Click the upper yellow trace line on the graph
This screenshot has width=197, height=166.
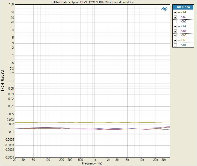[x=78, y=123]
